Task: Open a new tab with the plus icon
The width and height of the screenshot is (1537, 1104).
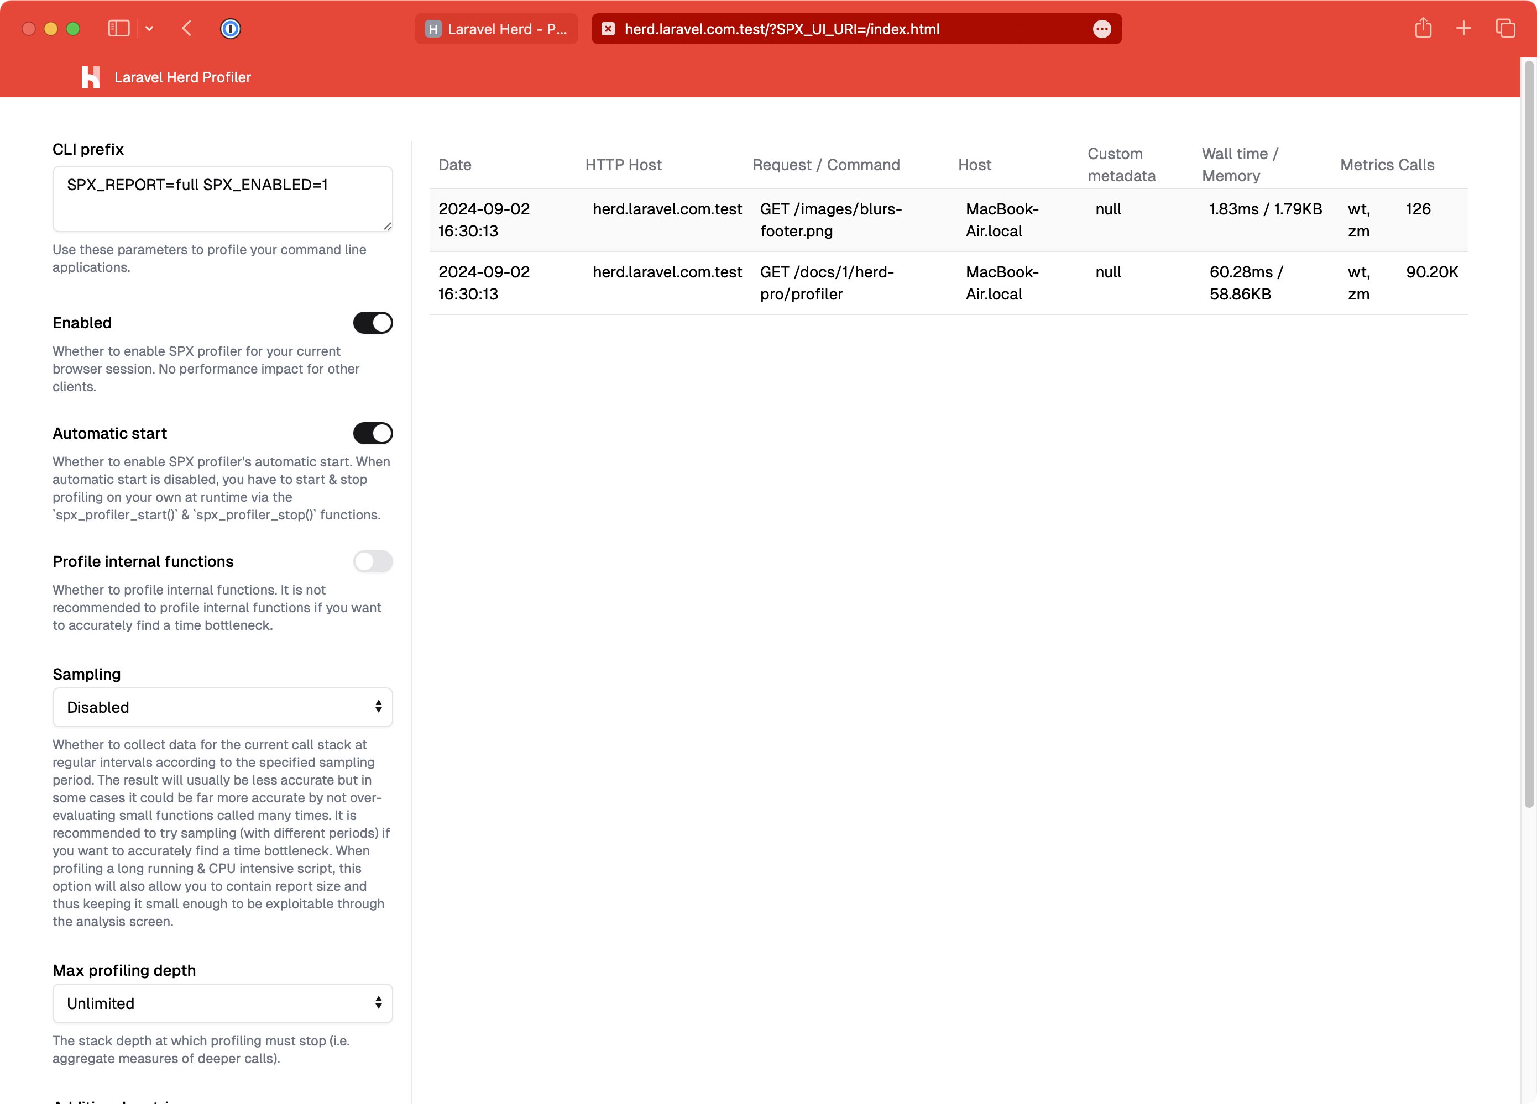Action: coord(1463,28)
